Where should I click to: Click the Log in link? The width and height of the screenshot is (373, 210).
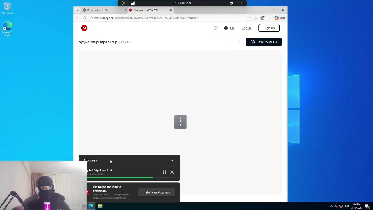click(x=246, y=28)
